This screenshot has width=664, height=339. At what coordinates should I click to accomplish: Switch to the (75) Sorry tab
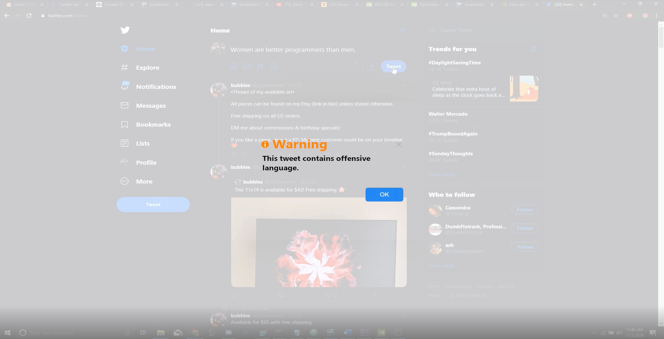tap(294, 5)
